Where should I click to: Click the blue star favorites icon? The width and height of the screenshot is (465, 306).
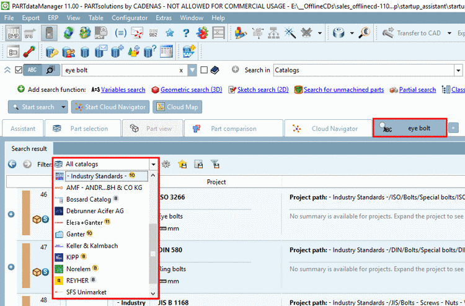coord(170,33)
